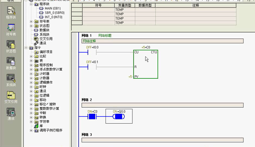Click the 计数器 folder icon
Viewport: 255px width, 147px height.
pos(36,78)
